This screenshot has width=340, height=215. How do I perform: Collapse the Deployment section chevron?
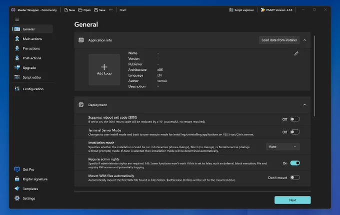point(304,105)
